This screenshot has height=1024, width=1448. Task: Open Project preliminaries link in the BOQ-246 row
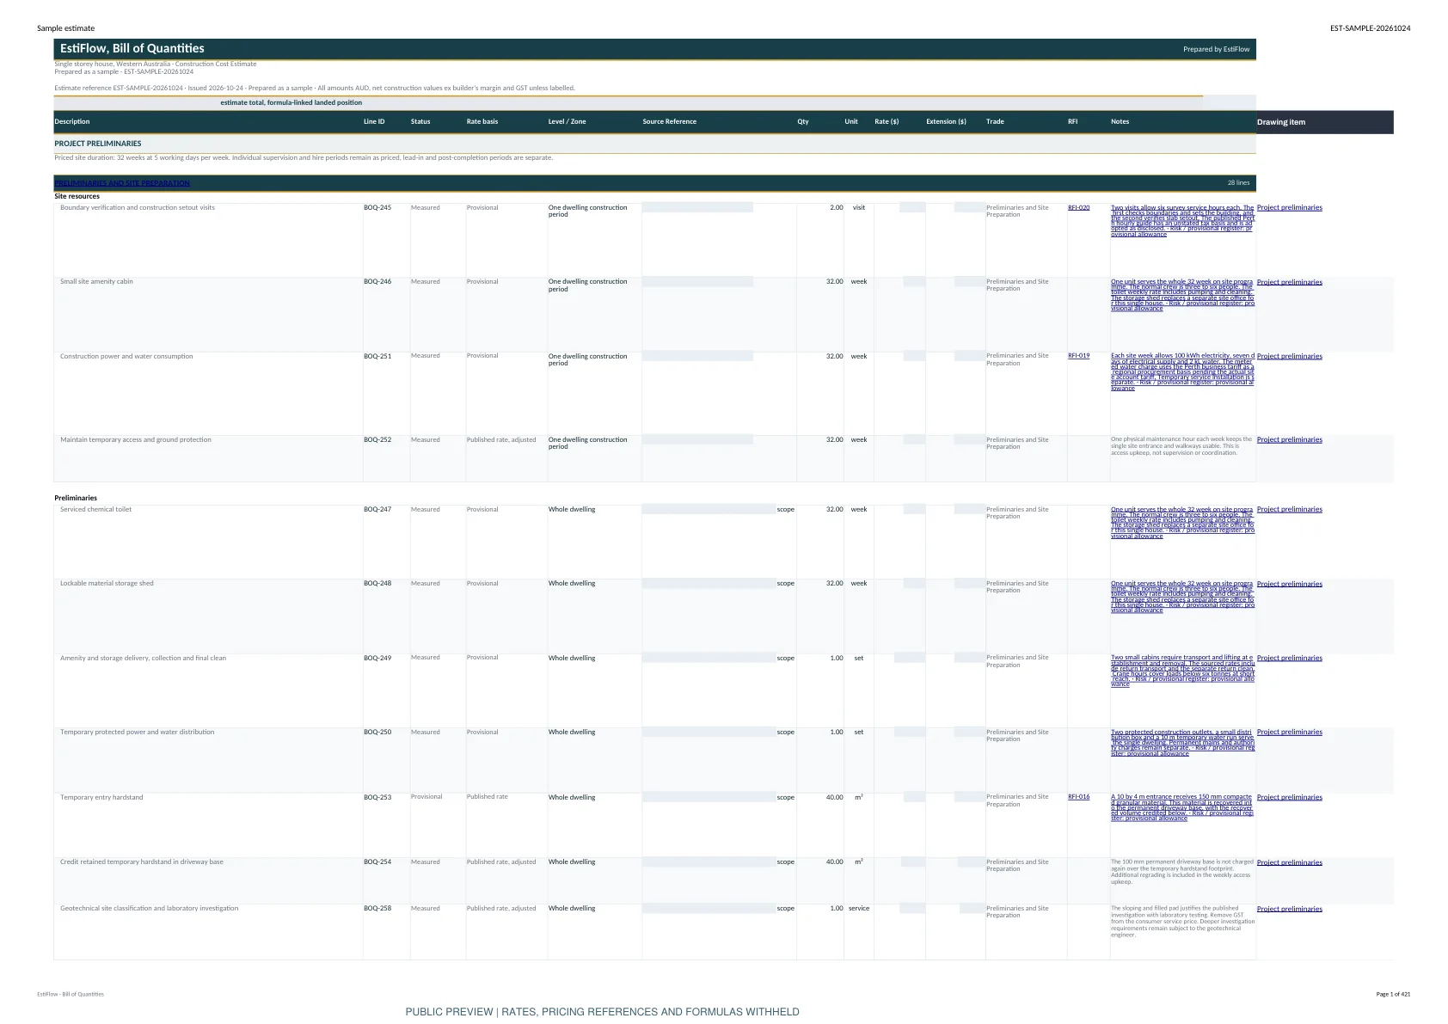(1289, 282)
